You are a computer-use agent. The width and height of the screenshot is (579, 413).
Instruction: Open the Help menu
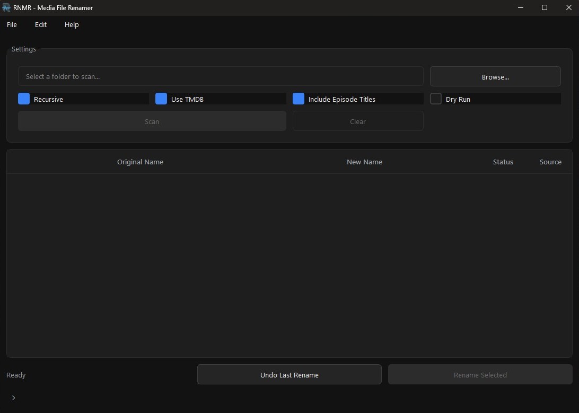pyautogui.click(x=71, y=24)
